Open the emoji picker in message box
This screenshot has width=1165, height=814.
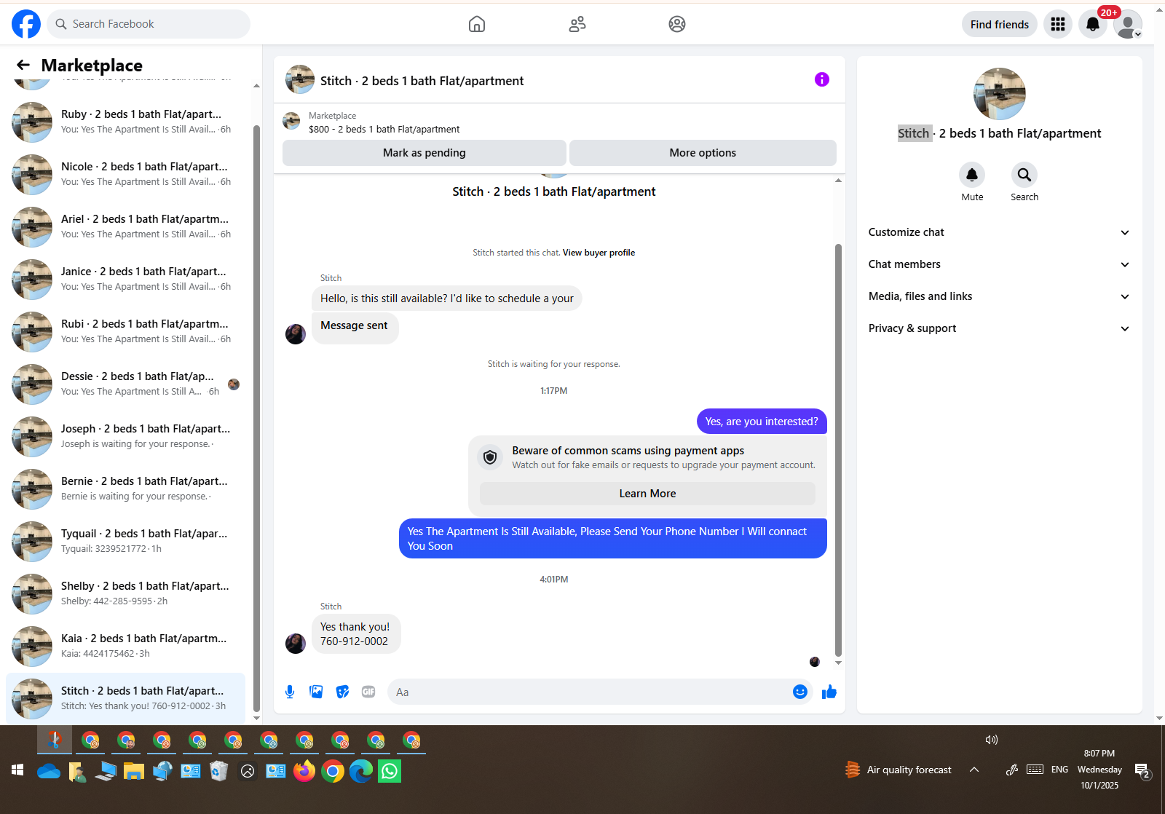point(800,692)
